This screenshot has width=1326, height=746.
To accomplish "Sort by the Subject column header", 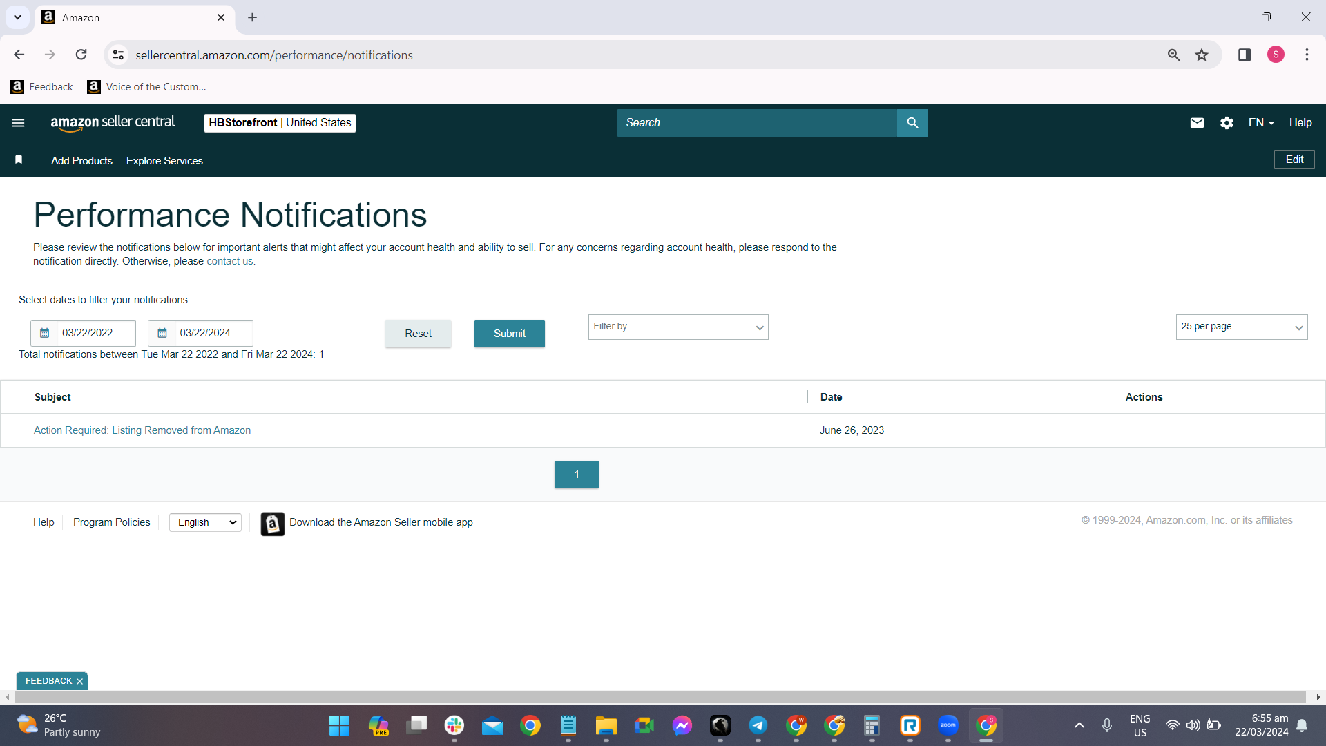I will [52, 397].
